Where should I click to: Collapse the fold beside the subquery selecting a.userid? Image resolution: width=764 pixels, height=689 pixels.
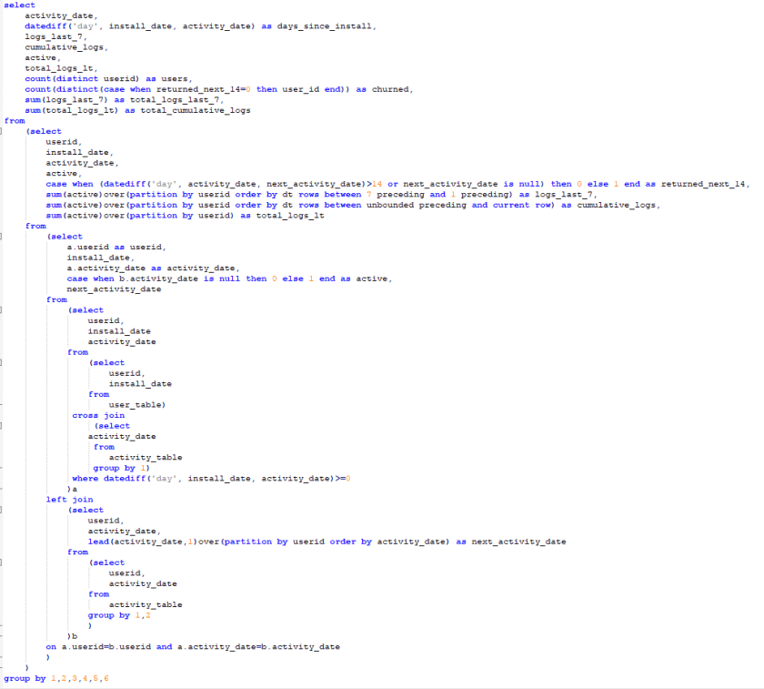coord(3,237)
